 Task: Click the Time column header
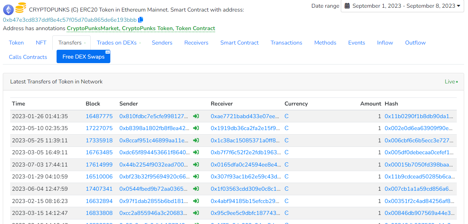click(19, 104)
